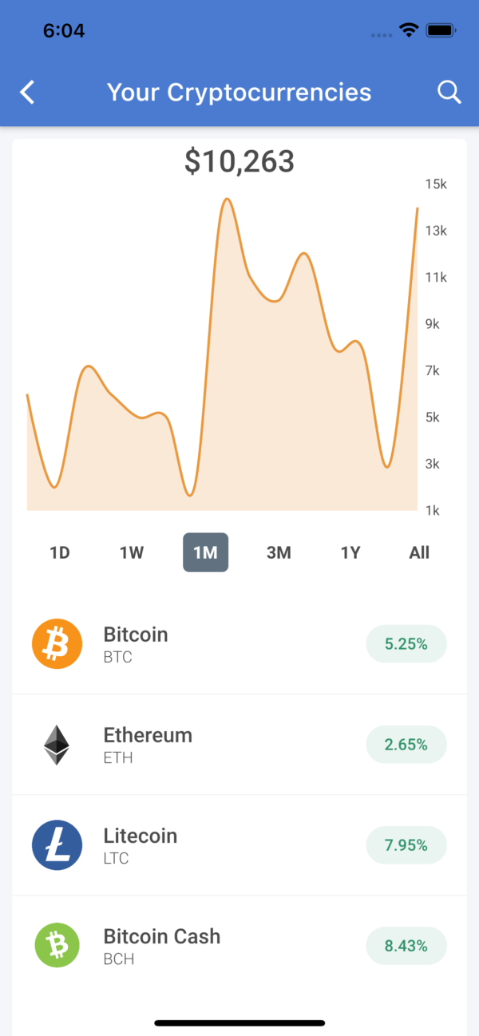Tap the Ethereum diamond logo icon
Viewport: 479px width, 1036px height.
click(x=57, y=745)
